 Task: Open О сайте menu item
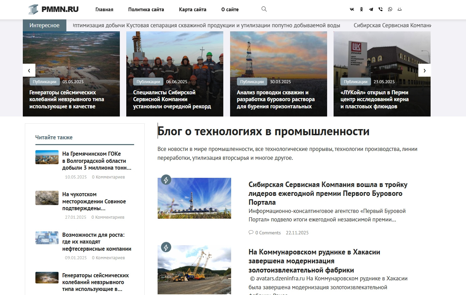click(x=230, y=10)
